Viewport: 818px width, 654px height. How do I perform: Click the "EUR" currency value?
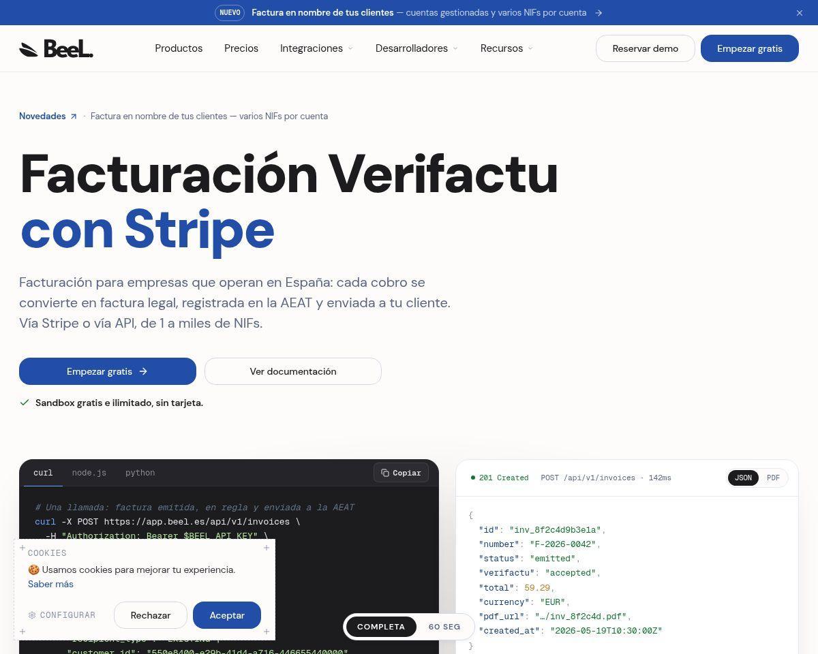coord(553,602)
